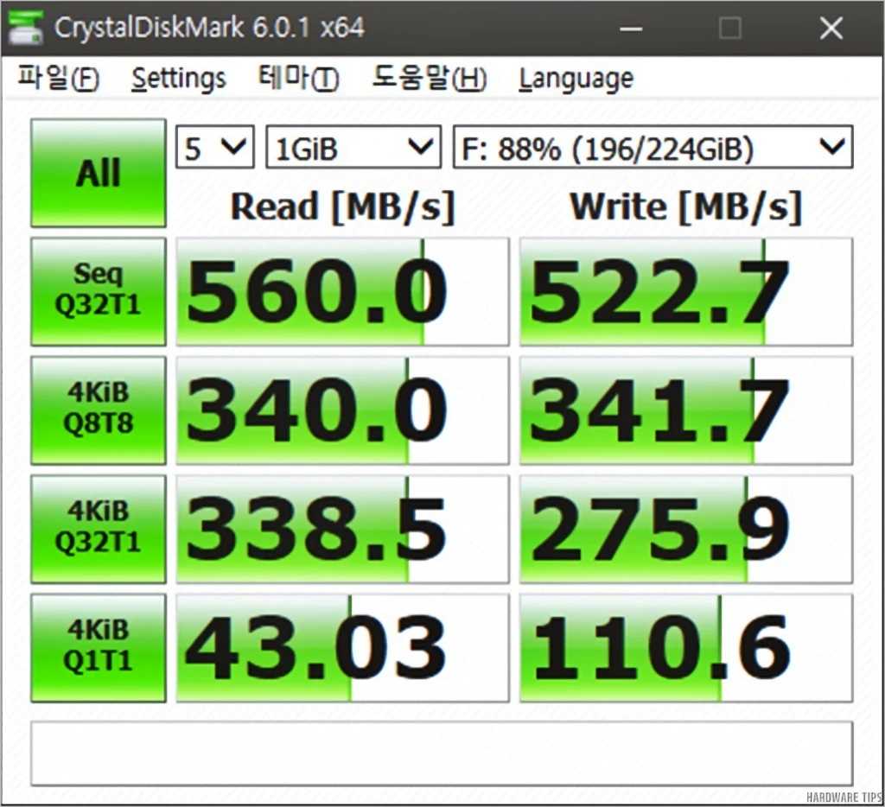Click the Write [MB/s] column header
Image resolution: width=885 pixels, height=807 pixels.
point(685,207)
